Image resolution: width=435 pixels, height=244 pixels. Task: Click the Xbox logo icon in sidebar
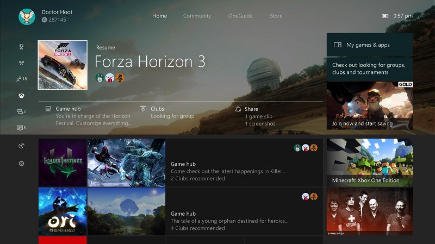(21, 96)
